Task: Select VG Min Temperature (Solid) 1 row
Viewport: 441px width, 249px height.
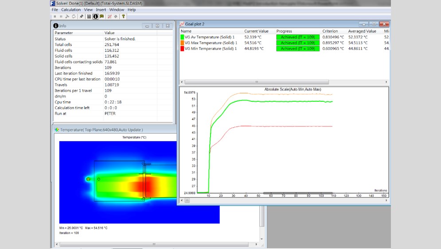Action: click(x=285, y=49)
